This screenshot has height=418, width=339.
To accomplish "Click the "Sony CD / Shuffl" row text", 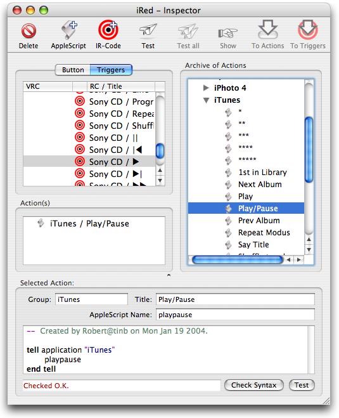I will (121, 126).
